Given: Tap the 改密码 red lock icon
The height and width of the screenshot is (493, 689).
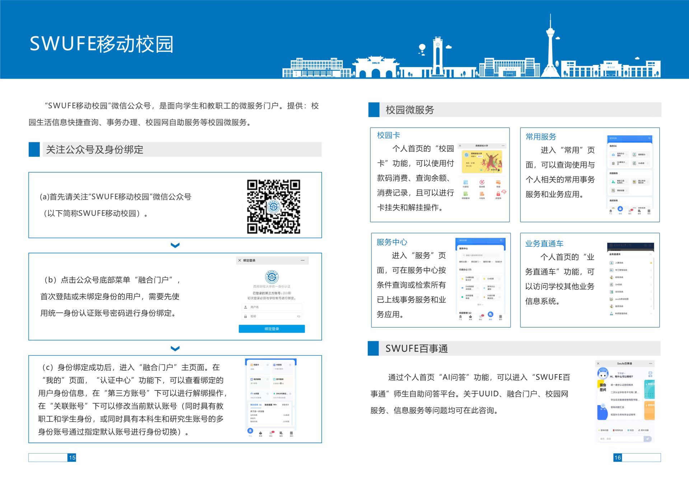Looking at the screenshot, I should [498, 194].
